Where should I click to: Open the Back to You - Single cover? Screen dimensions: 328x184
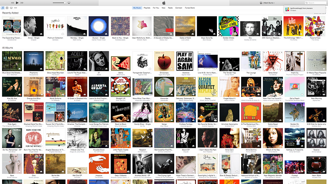point(121,26)
